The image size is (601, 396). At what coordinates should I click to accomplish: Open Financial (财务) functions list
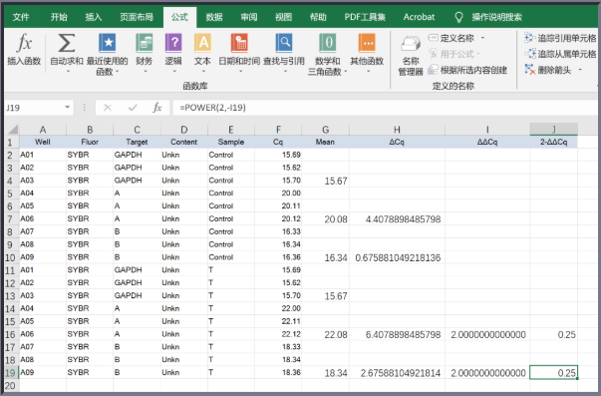pyautogui.click(x=145, y=53)
